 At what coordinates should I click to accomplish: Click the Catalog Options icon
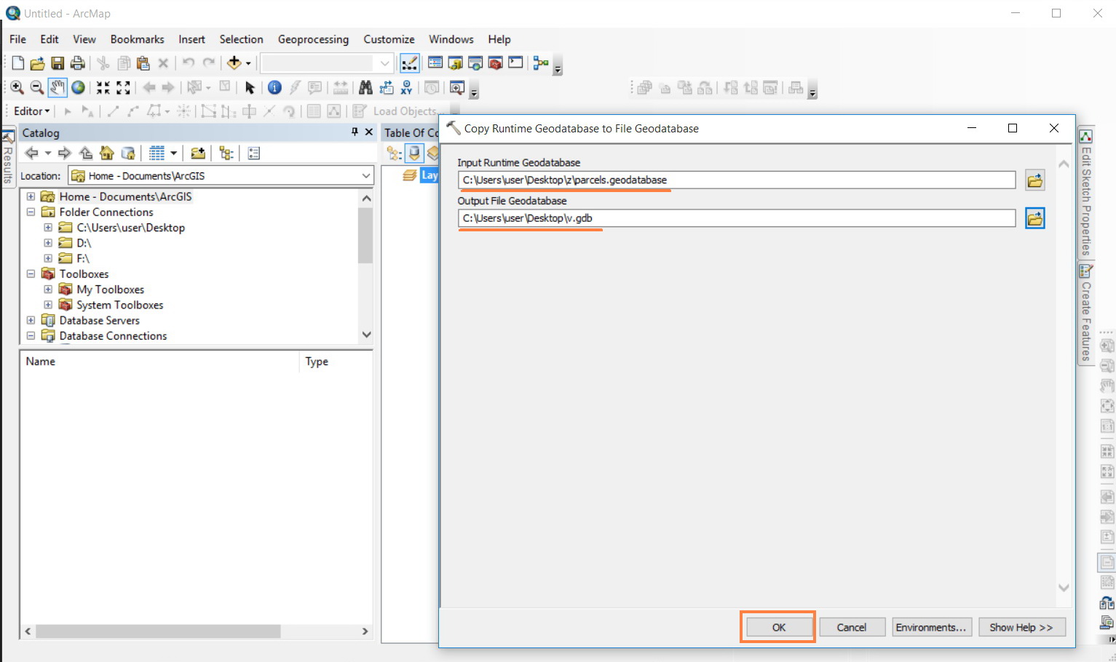coord(254,153)
